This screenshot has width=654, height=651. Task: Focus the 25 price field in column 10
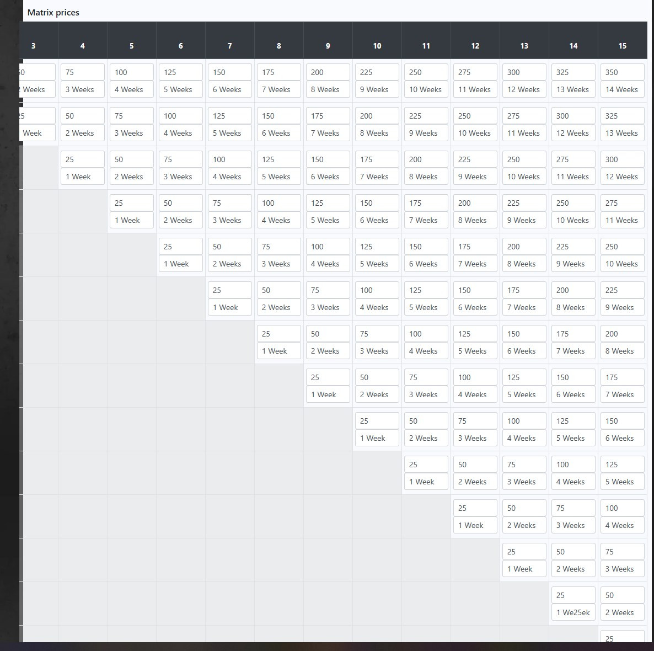(x=377, y=421)
